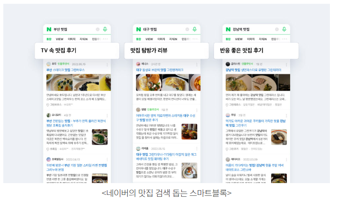Click the omelette photo in the 대구 brunch post
Viewport: 337px width, 202px height.
[175, 82]
